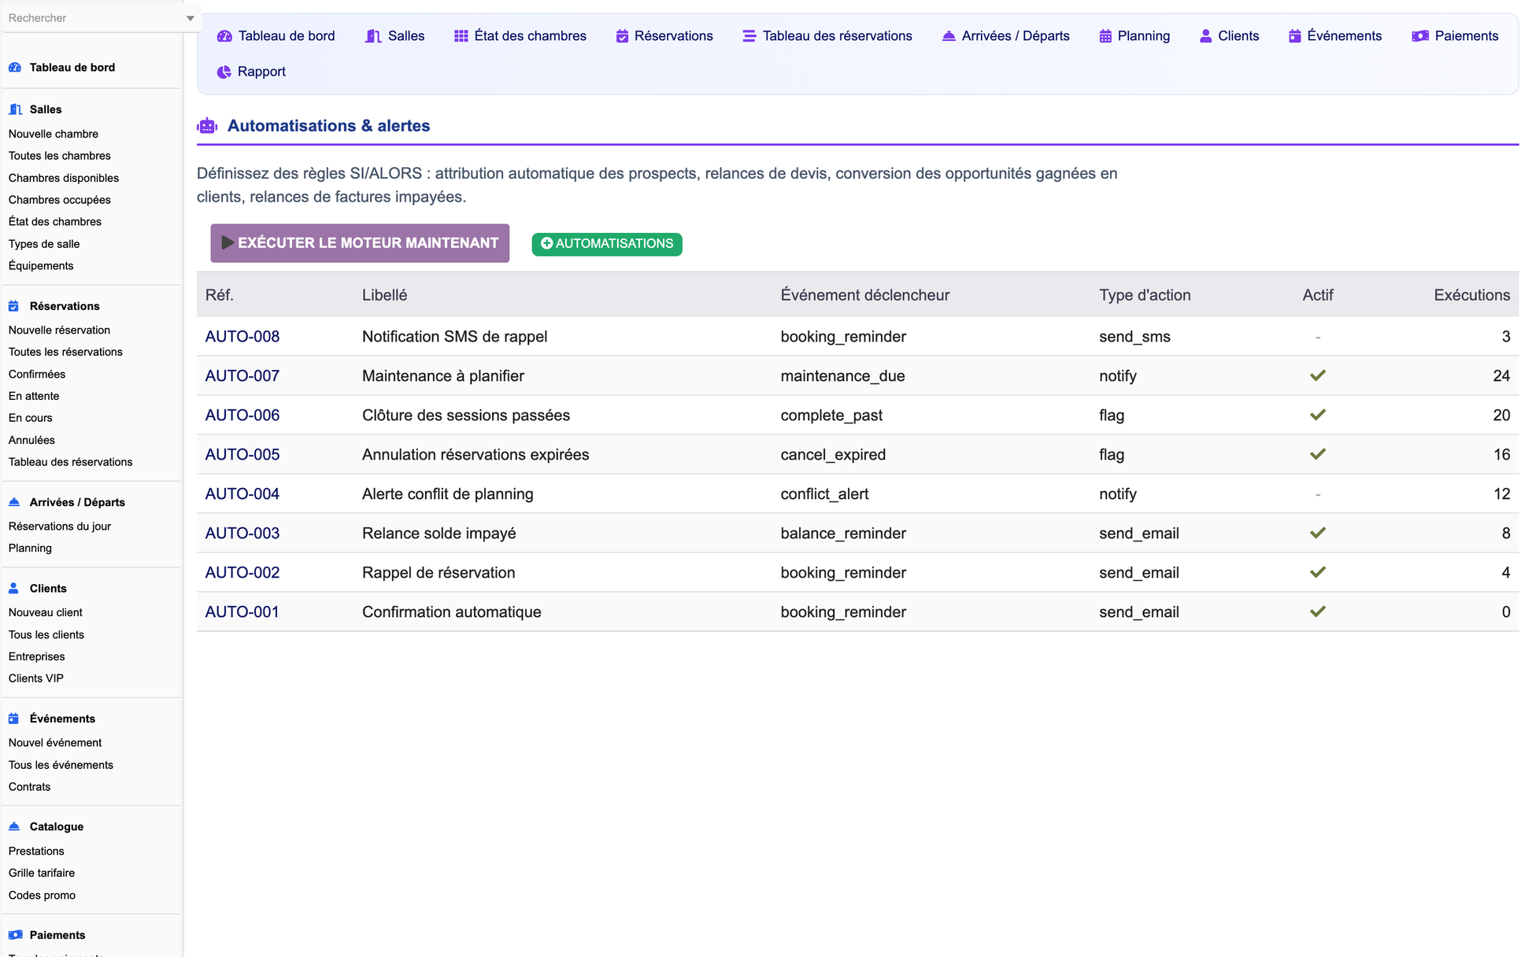The width and height of the screenshot is (1532, 957).
Task: Click the sidebar Arrivées / Départs bell icon
Action: point(14,502)
